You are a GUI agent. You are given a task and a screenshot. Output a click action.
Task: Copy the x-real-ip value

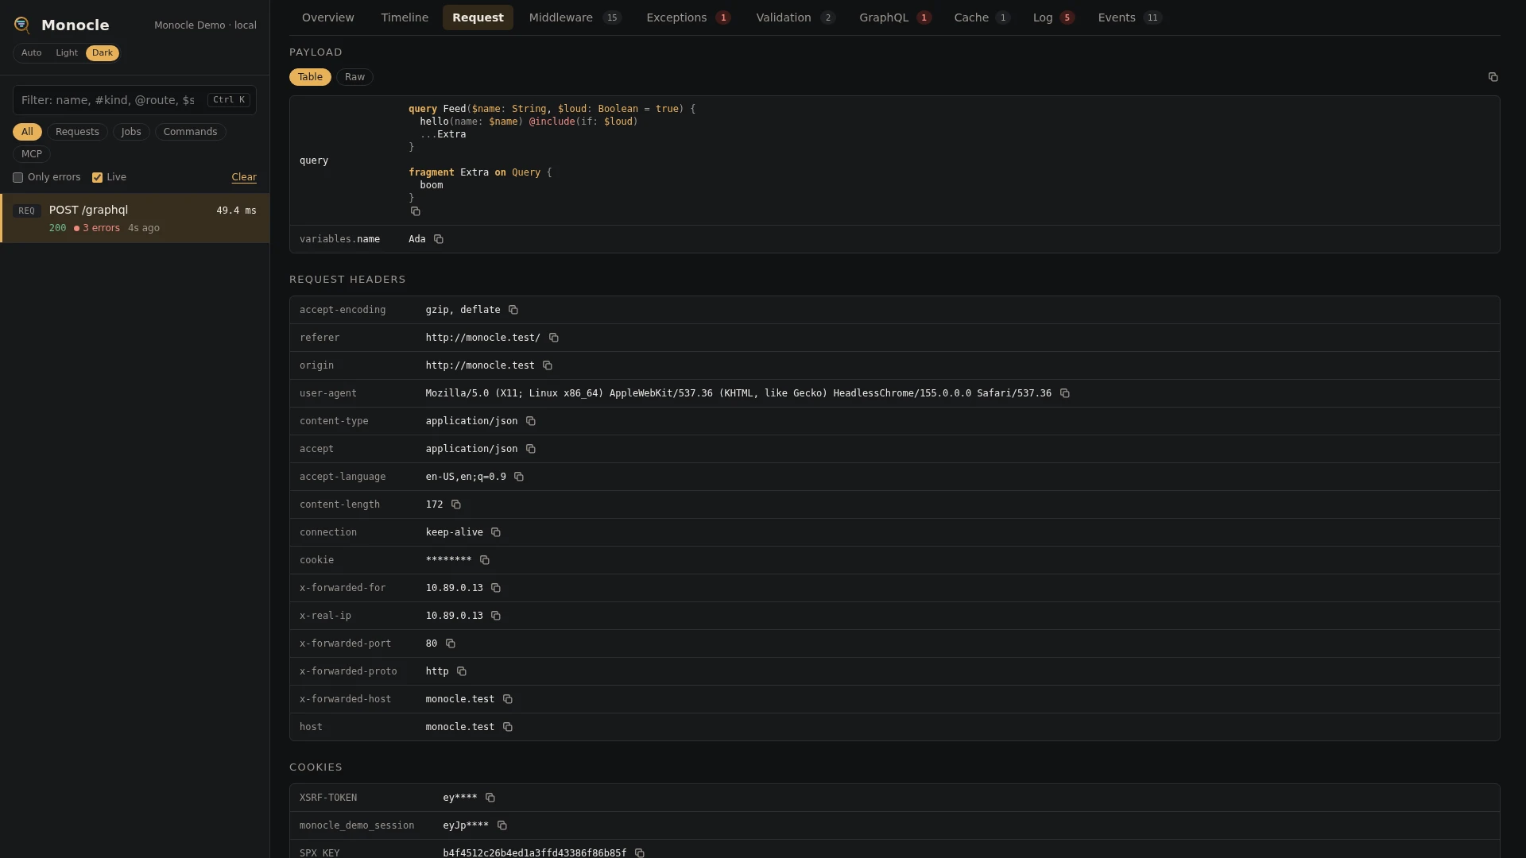pos(496,616)
